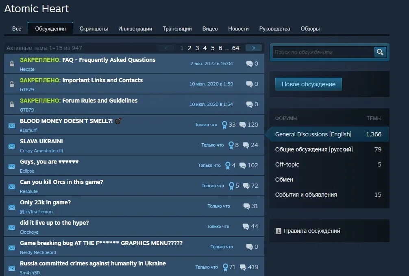Click info icon beside Правила обсуждений
The width and height of the screenshot is (409, 276).
click(278, 231)
